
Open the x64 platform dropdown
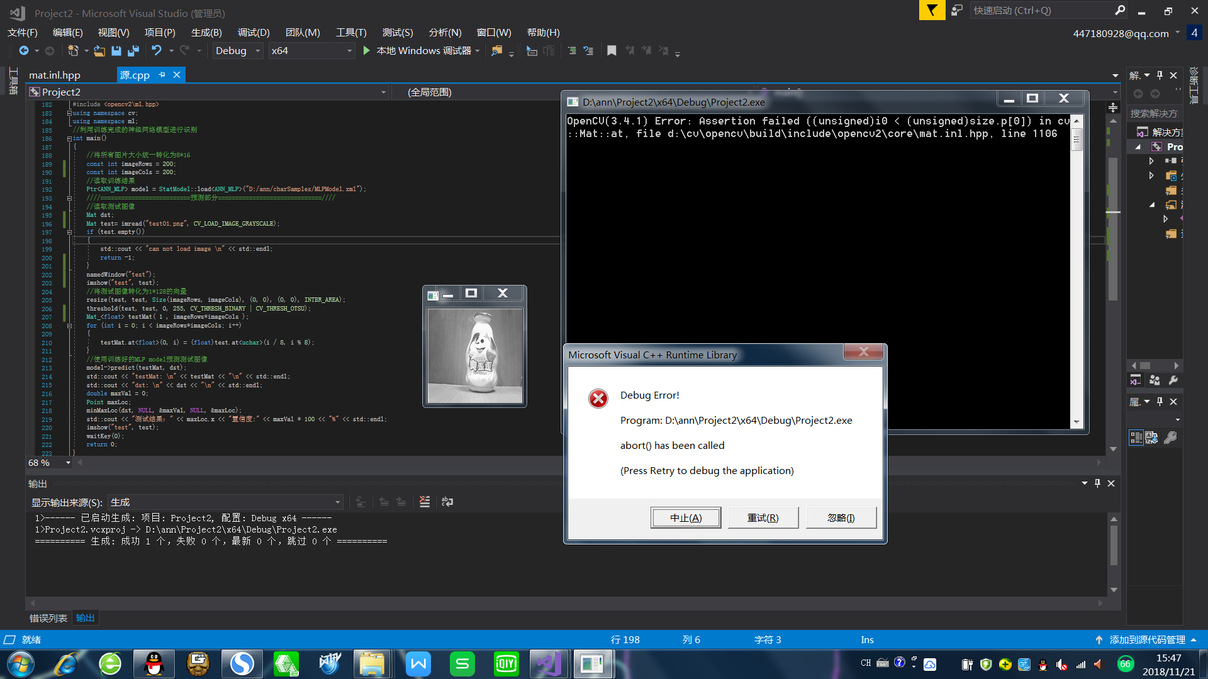tap(349, 51)
